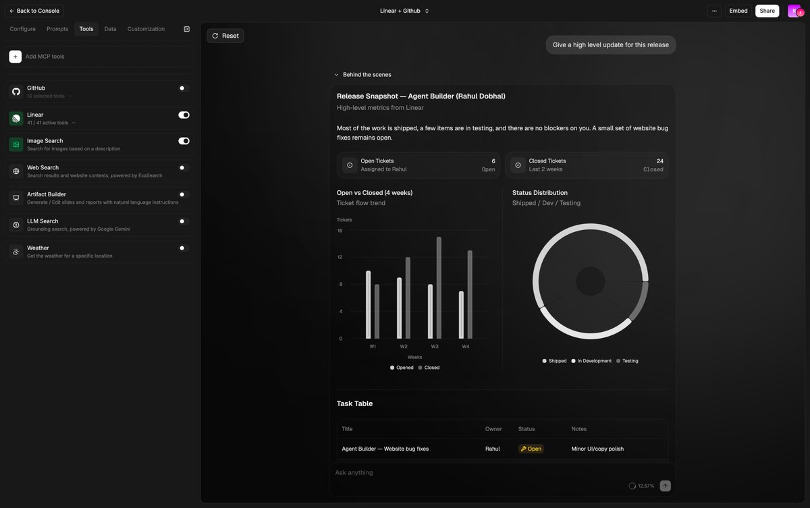This screenshot has height=508, width=810.
Task: Click the Notes column header
Action: coord(579,429)
